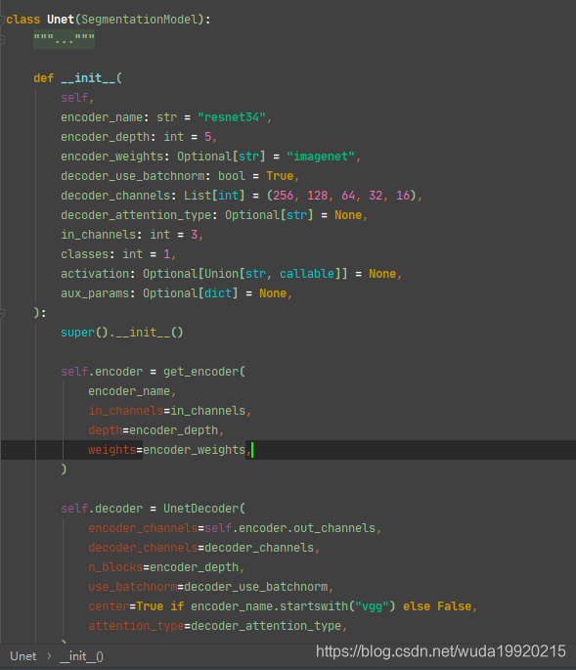Click the "vgg" string literal
Image resolution: width=576 pixels, height=670 pixels.
(x=373, y=606)
